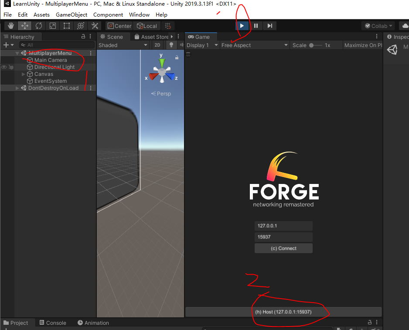
Task: Toggle Directional Light picking hand icon
Action: (x=11, y=67)
